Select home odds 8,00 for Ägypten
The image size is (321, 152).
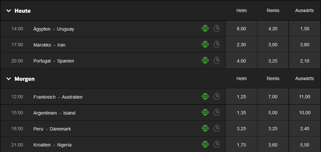coord(241,29)
